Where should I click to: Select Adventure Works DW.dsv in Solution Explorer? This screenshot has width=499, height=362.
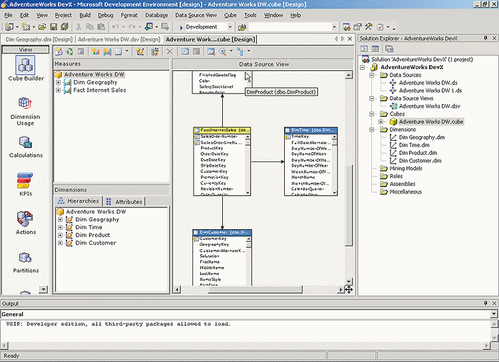(429, 106)
